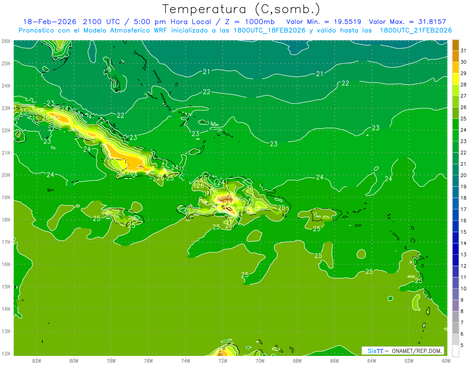Click the color bar label '5'
474x366 pixels.
click(x=462, y=345)
